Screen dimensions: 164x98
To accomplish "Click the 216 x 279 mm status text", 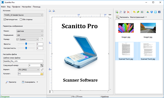I will coord(77,96).
